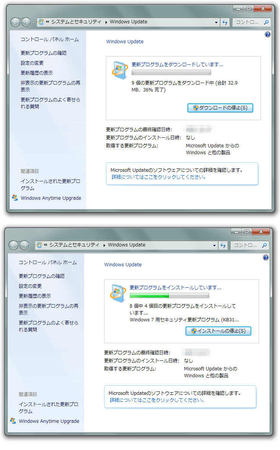Open help icon in bottom window
The width and height of the screenshot is (280, 450).
click(x=266, y=258)
